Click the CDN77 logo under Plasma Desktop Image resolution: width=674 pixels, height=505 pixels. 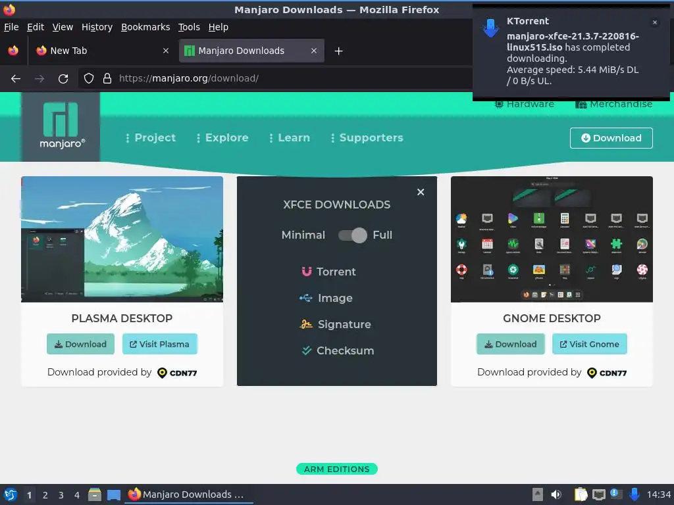point(178,373)
